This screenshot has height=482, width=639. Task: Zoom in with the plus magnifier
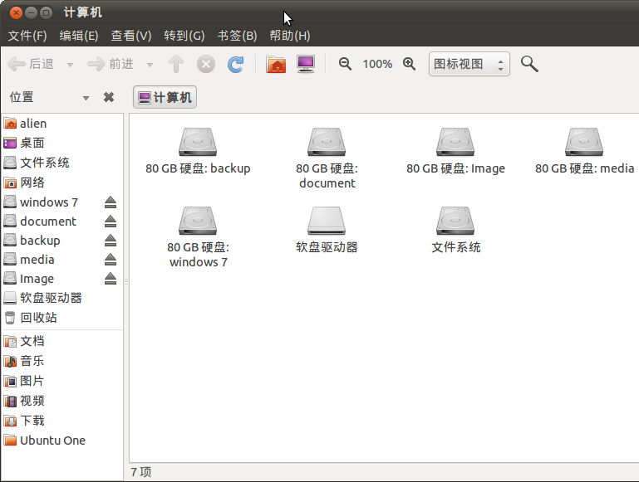pos(409,64)
